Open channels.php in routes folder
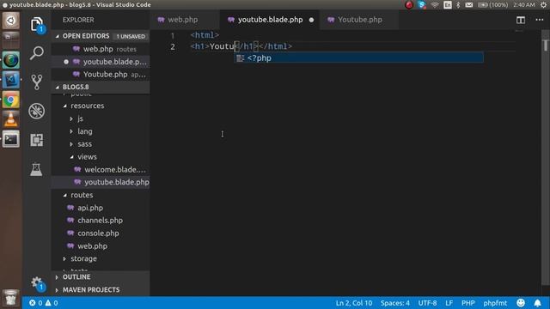Viewport: 550px width, 309px height. point(101,221)
